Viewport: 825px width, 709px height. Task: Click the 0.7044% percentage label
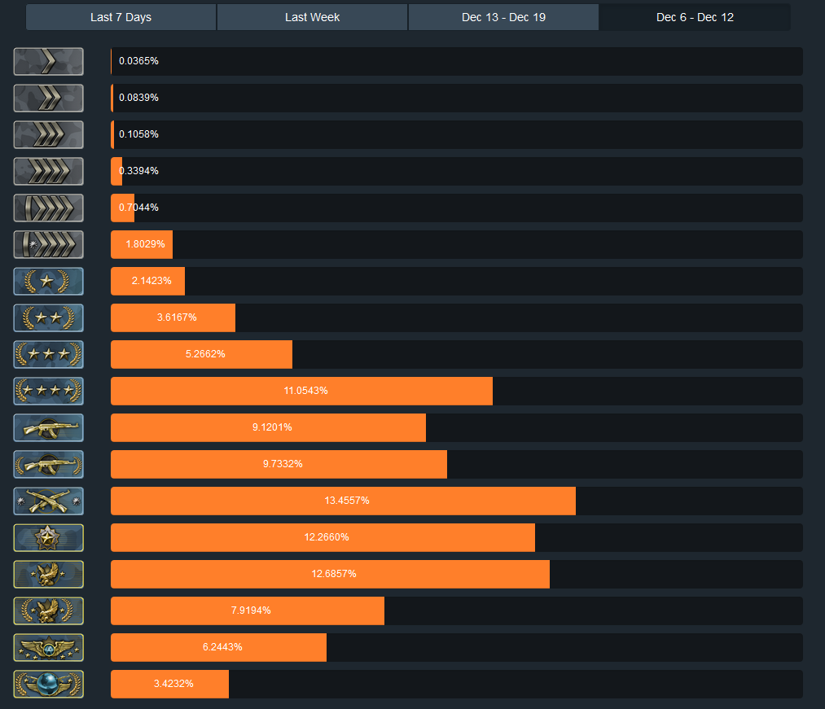138,208
